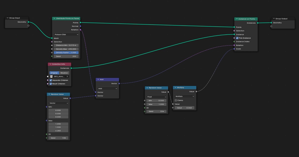Open the Multiply operation dropdown
299x157 pixels.
pos(184,96)
